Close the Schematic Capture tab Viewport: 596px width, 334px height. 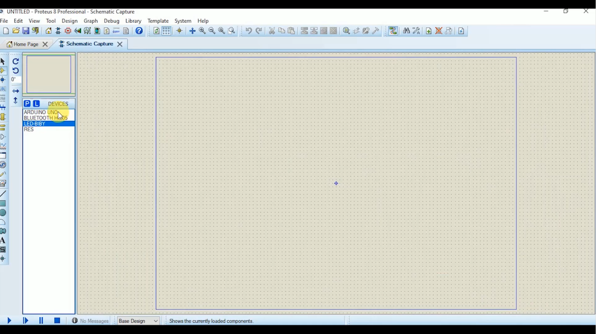120,44
